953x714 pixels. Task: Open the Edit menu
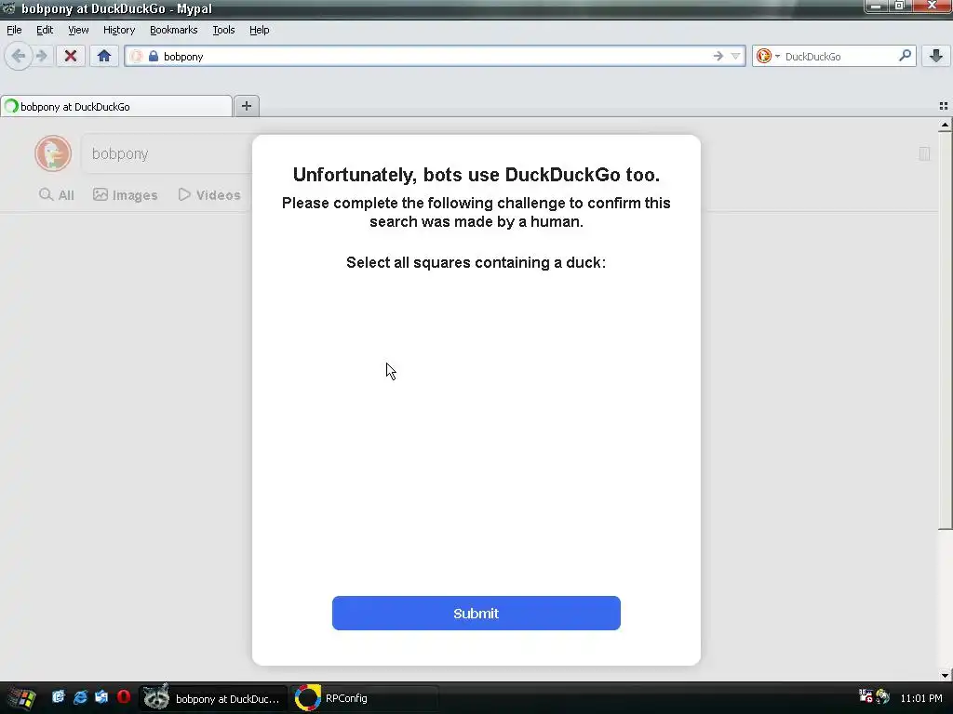point(45,30)
